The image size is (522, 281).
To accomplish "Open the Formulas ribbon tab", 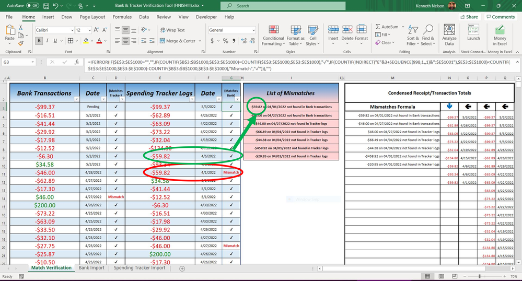I will point(122,17).
